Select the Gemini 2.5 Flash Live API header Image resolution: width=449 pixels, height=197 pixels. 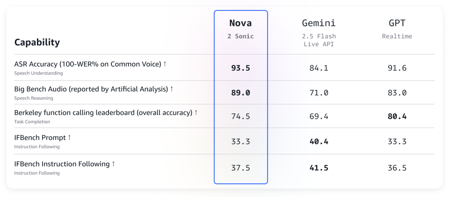319,33
